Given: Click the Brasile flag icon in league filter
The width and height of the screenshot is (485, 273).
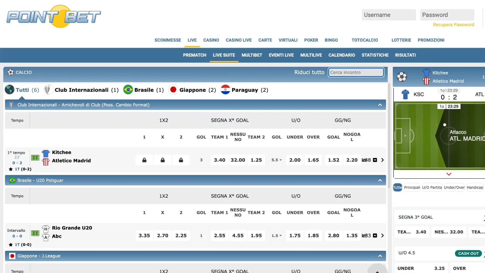Looking at the screenshot, I should point(128,89).
